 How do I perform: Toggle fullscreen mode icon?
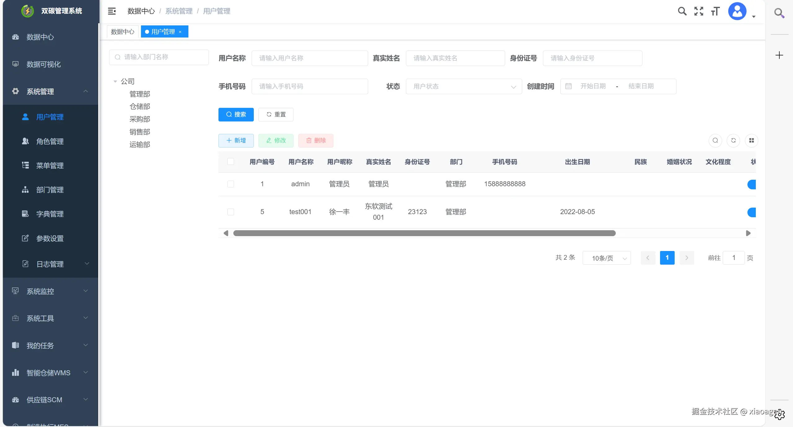[698, 11]
